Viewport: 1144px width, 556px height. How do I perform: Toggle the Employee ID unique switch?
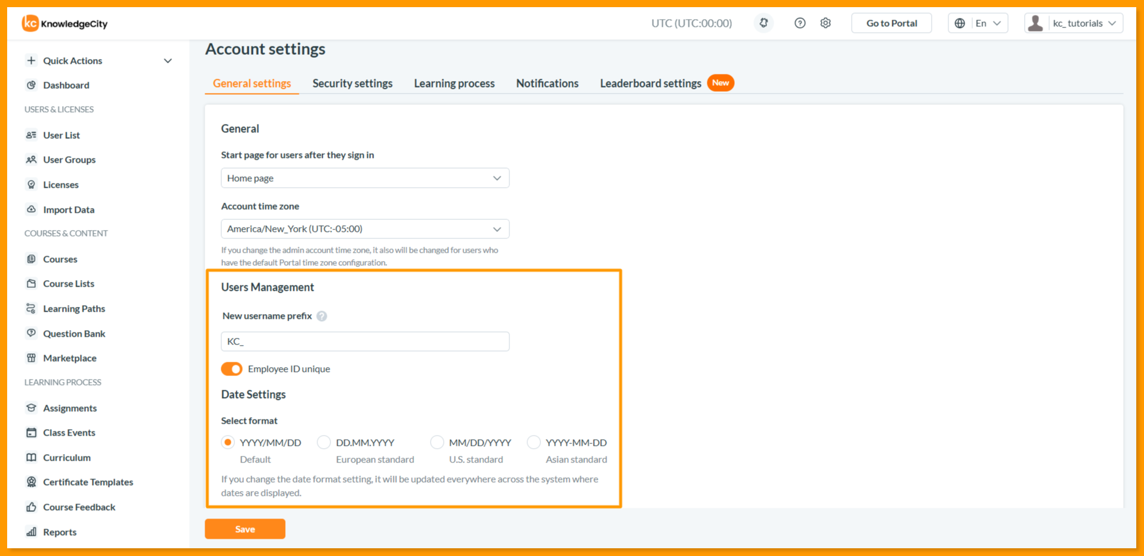(231, 369)
